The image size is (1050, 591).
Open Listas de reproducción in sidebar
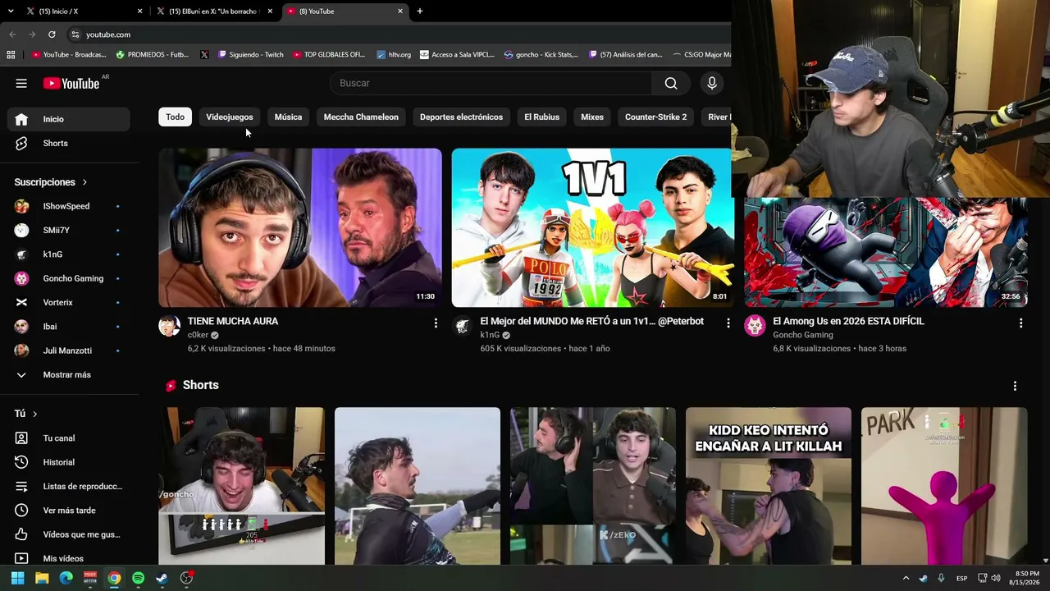click(69, 486)
